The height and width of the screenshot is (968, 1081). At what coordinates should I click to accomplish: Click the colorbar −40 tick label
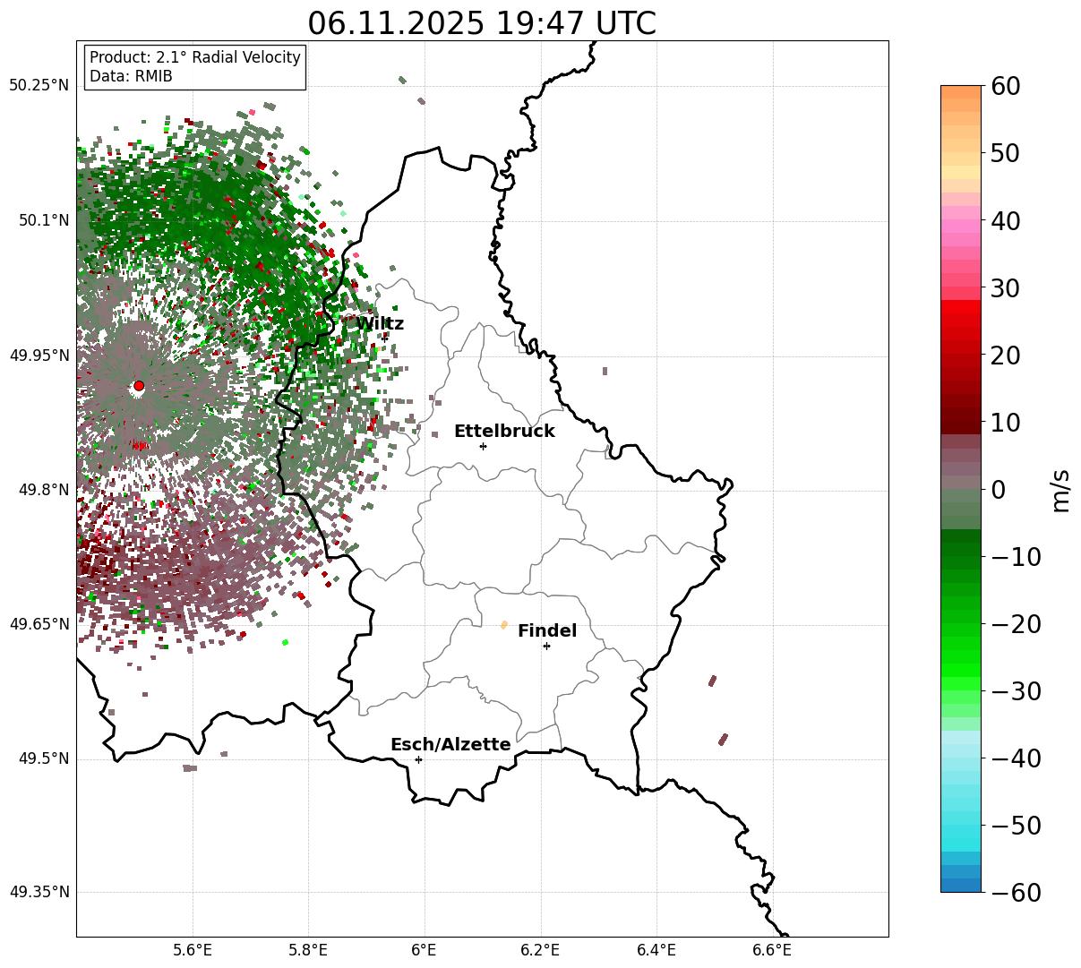tap(1016, 758)
